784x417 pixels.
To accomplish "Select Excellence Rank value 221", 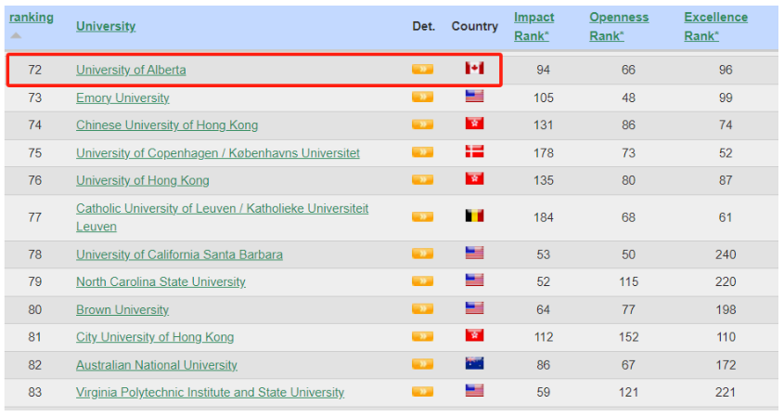I will click(726, 393).
